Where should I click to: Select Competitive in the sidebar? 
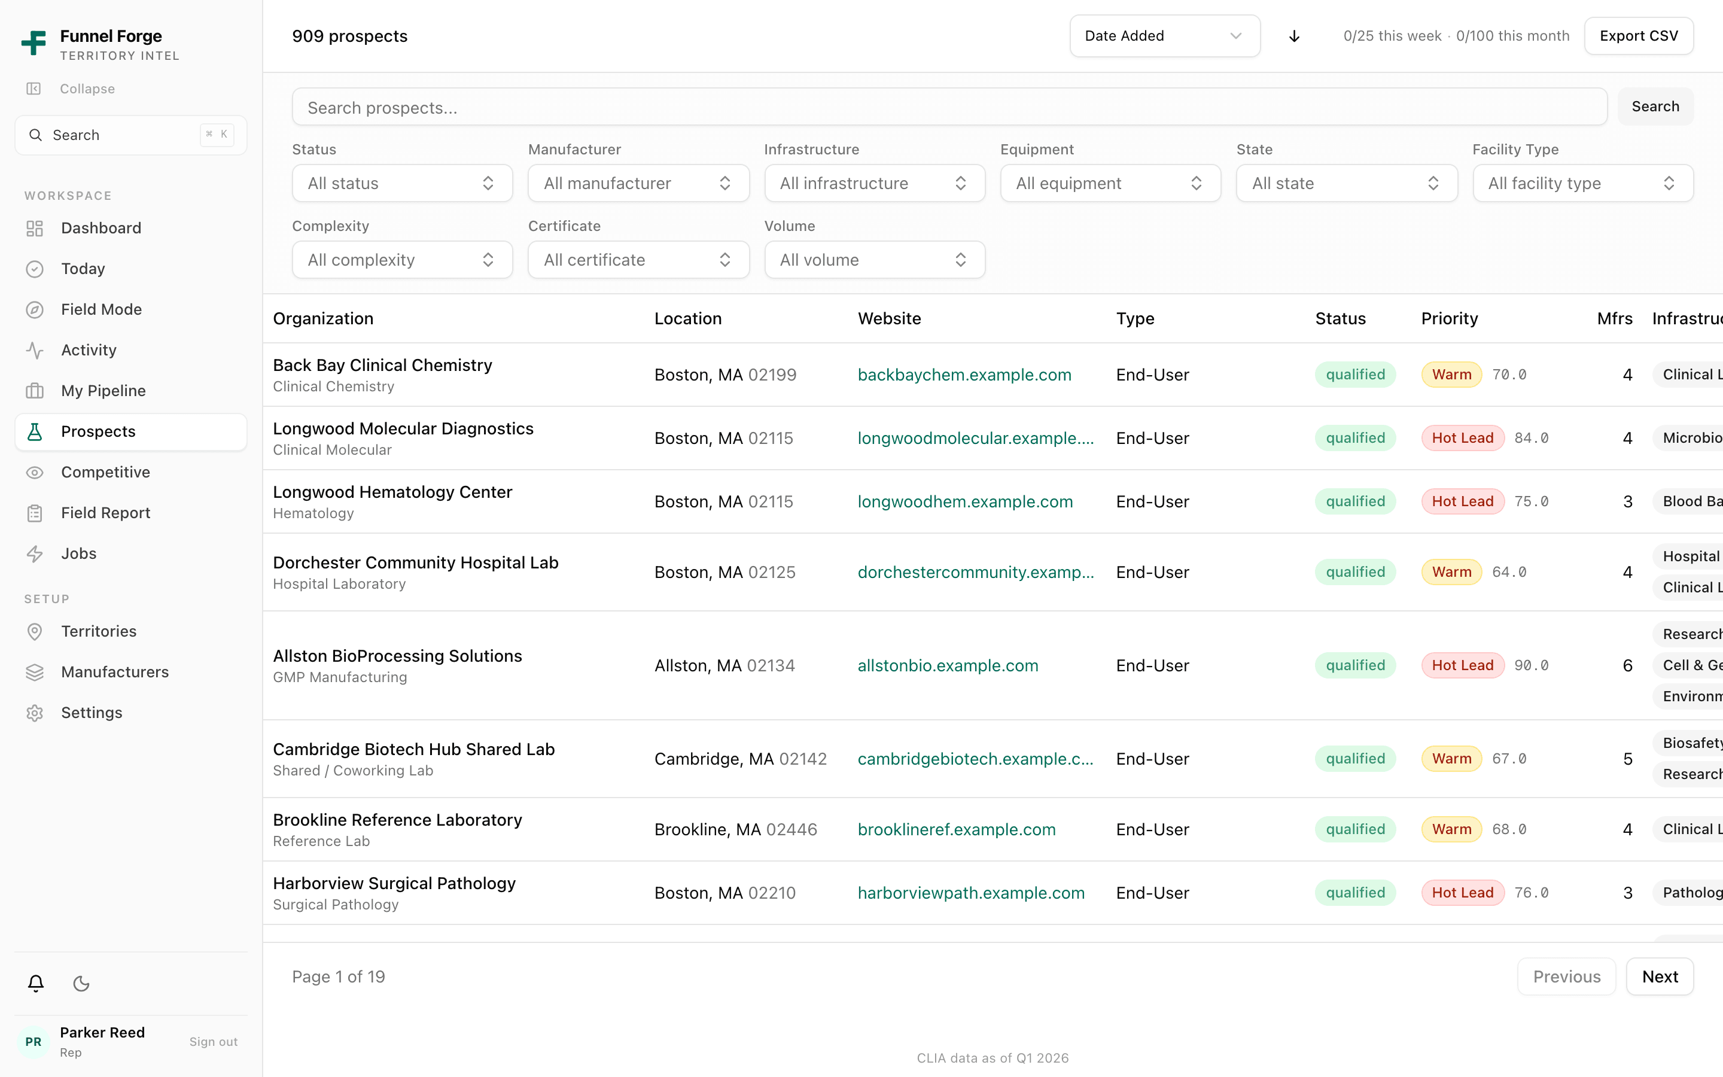click(131, 472)
